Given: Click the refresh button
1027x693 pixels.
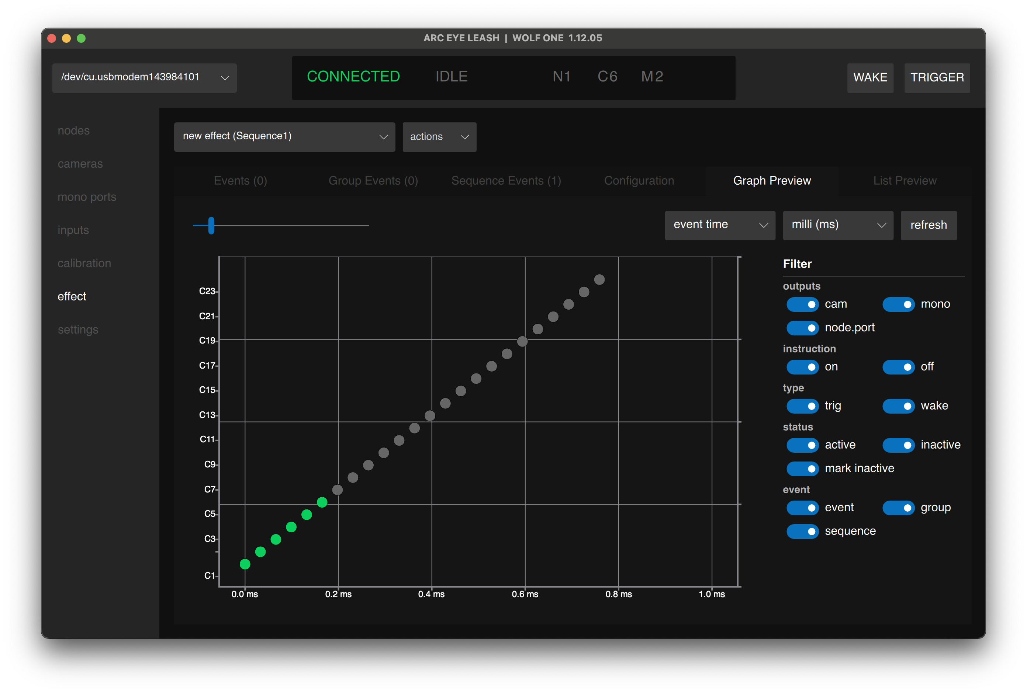Looking at the screenshot, I should tap(928, 225).
